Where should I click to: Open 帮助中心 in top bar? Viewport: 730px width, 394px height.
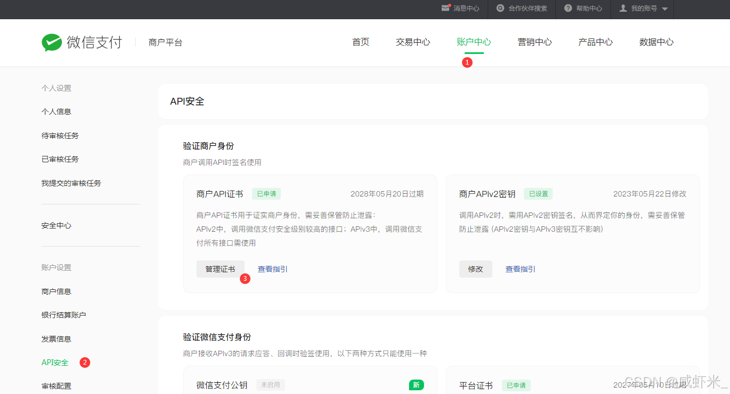(589, 9)
